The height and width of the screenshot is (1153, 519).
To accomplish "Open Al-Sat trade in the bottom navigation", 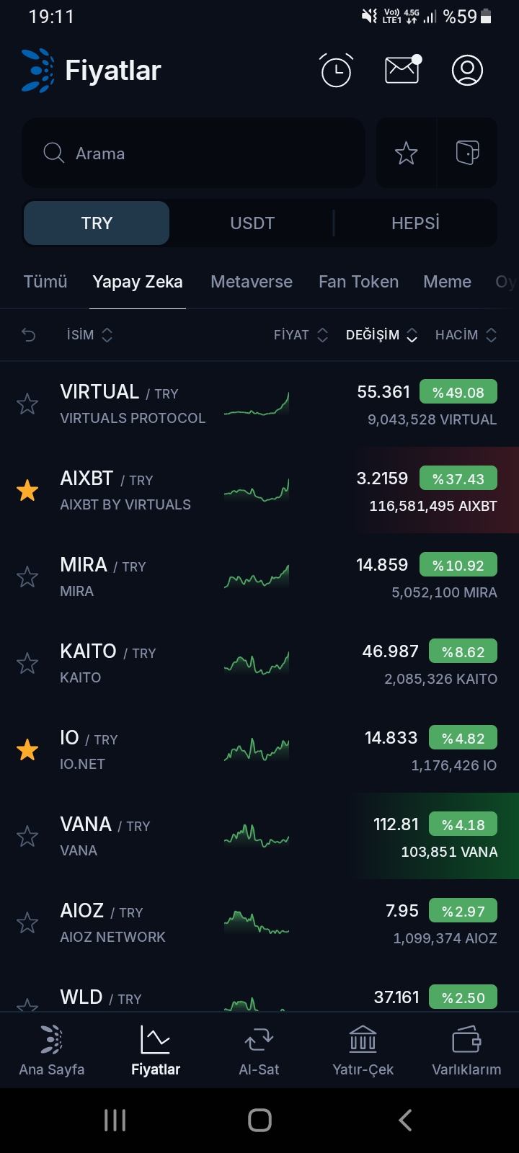I will tap(259, 1050).
